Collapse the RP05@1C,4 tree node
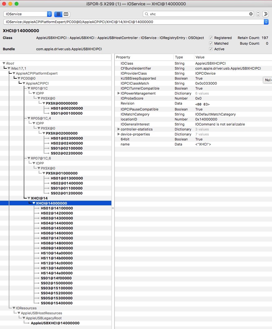The height and width of the screenshot is (329, 272). point(29,118)
